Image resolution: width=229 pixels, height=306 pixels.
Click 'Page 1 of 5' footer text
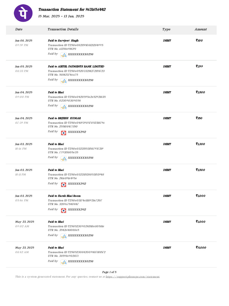tap(109, 272)
